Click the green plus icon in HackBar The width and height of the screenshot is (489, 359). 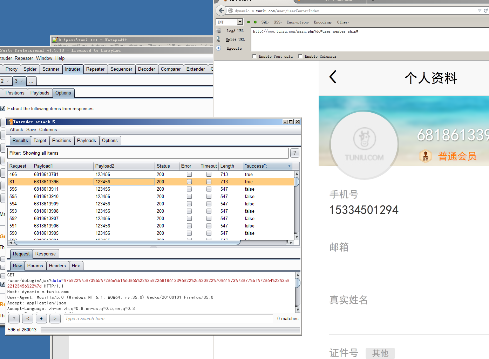coord(255,22)
